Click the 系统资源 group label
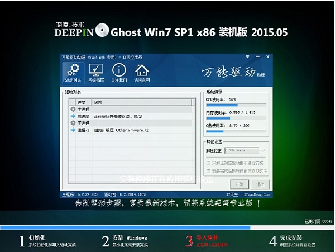The image size is (335, 252). (x=214, y=92)
